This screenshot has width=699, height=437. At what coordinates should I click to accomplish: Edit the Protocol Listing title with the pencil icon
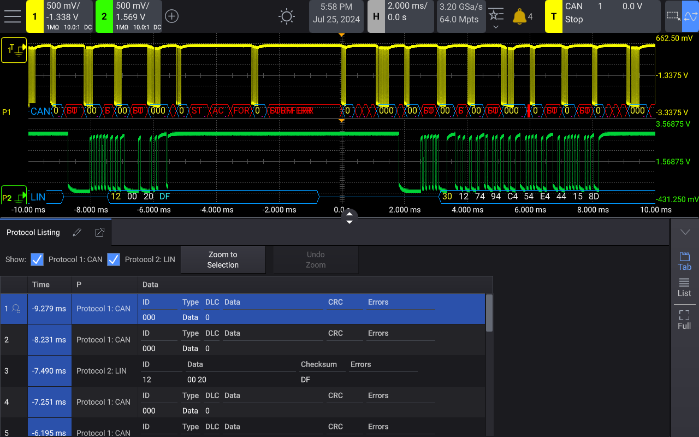[77, 232]
